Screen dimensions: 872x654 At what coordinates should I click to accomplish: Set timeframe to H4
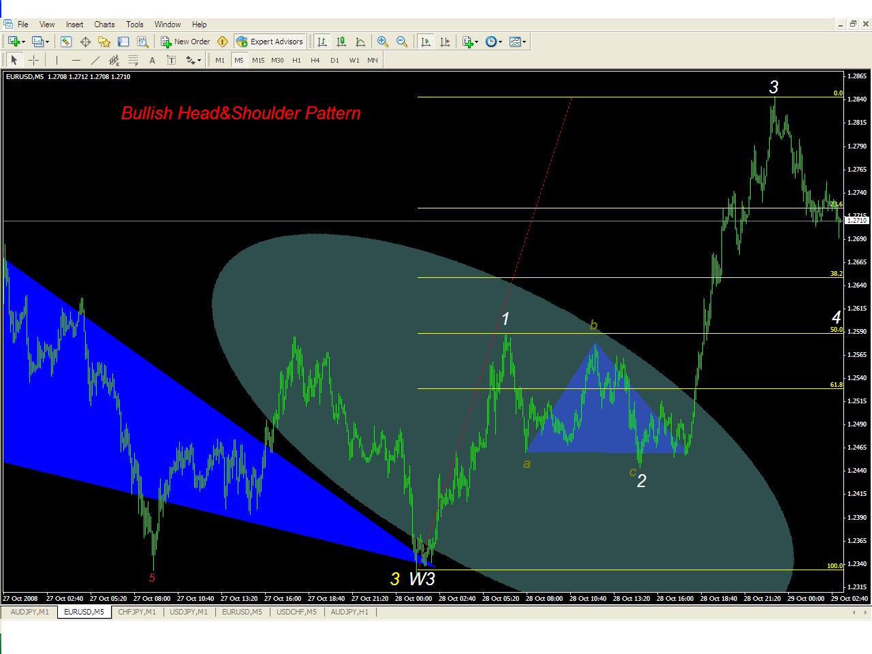315,60
